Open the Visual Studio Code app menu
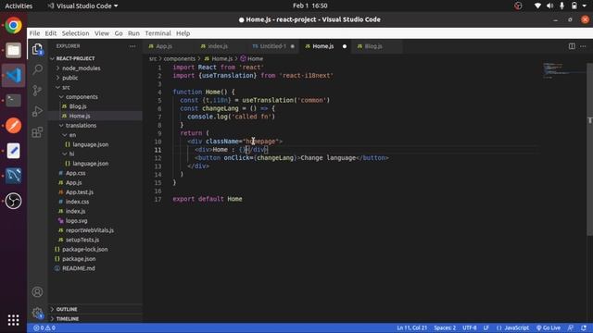The height and width of the screenshot is (333, 593). (x=82, y=6)
